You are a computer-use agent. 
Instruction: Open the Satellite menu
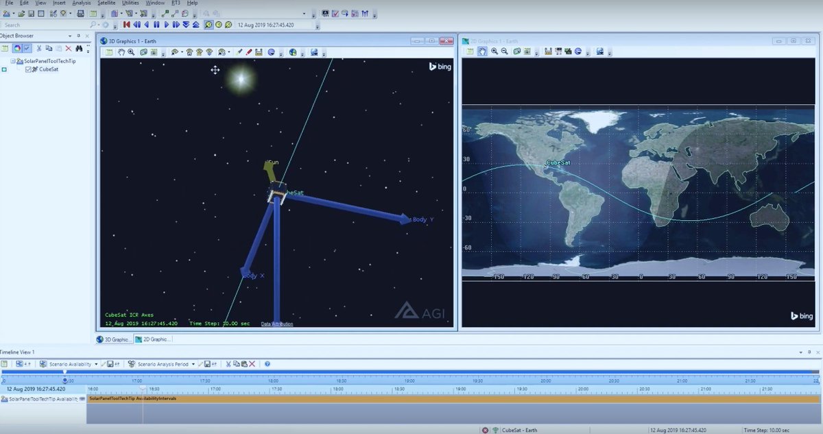[x=106, y=3]
